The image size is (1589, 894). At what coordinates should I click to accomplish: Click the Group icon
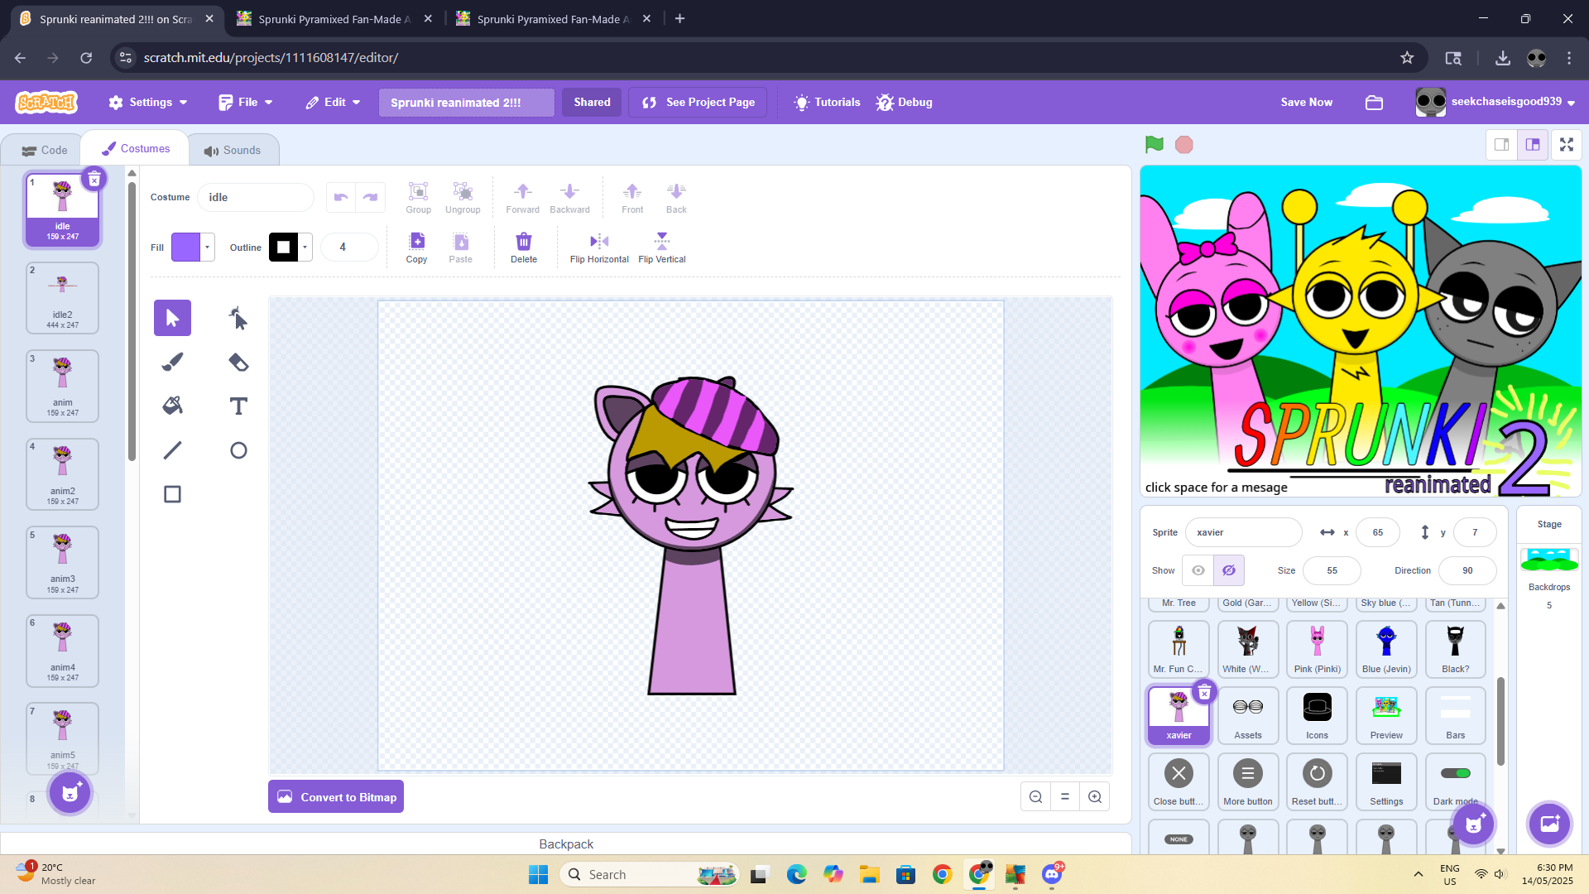(x=418, y=198)
